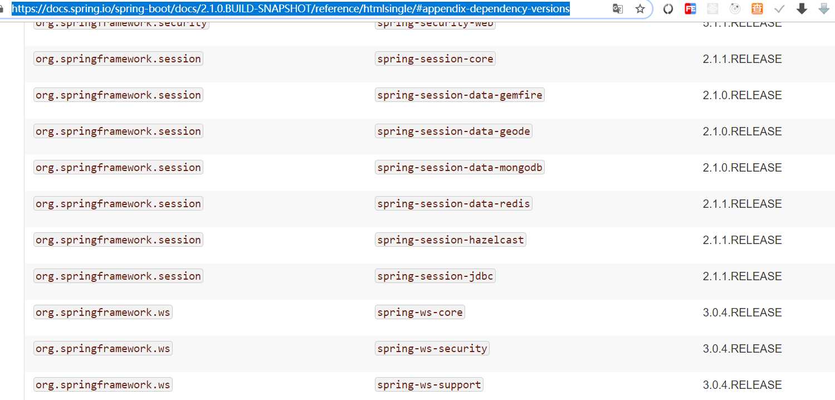Click the site lock icon left of the URL
The image size is (835, 400).
(x=2, y=9)
